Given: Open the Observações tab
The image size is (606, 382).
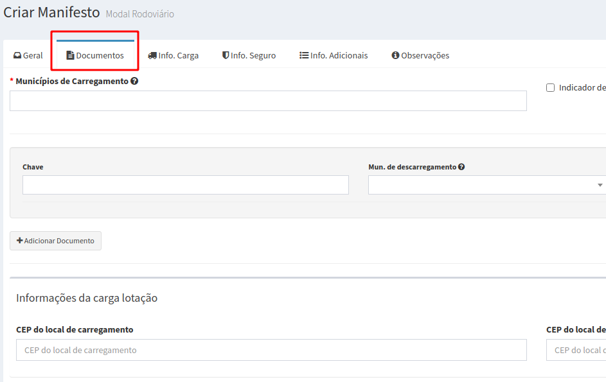Looking at the screenshot, I should click(x=424, y=56).
